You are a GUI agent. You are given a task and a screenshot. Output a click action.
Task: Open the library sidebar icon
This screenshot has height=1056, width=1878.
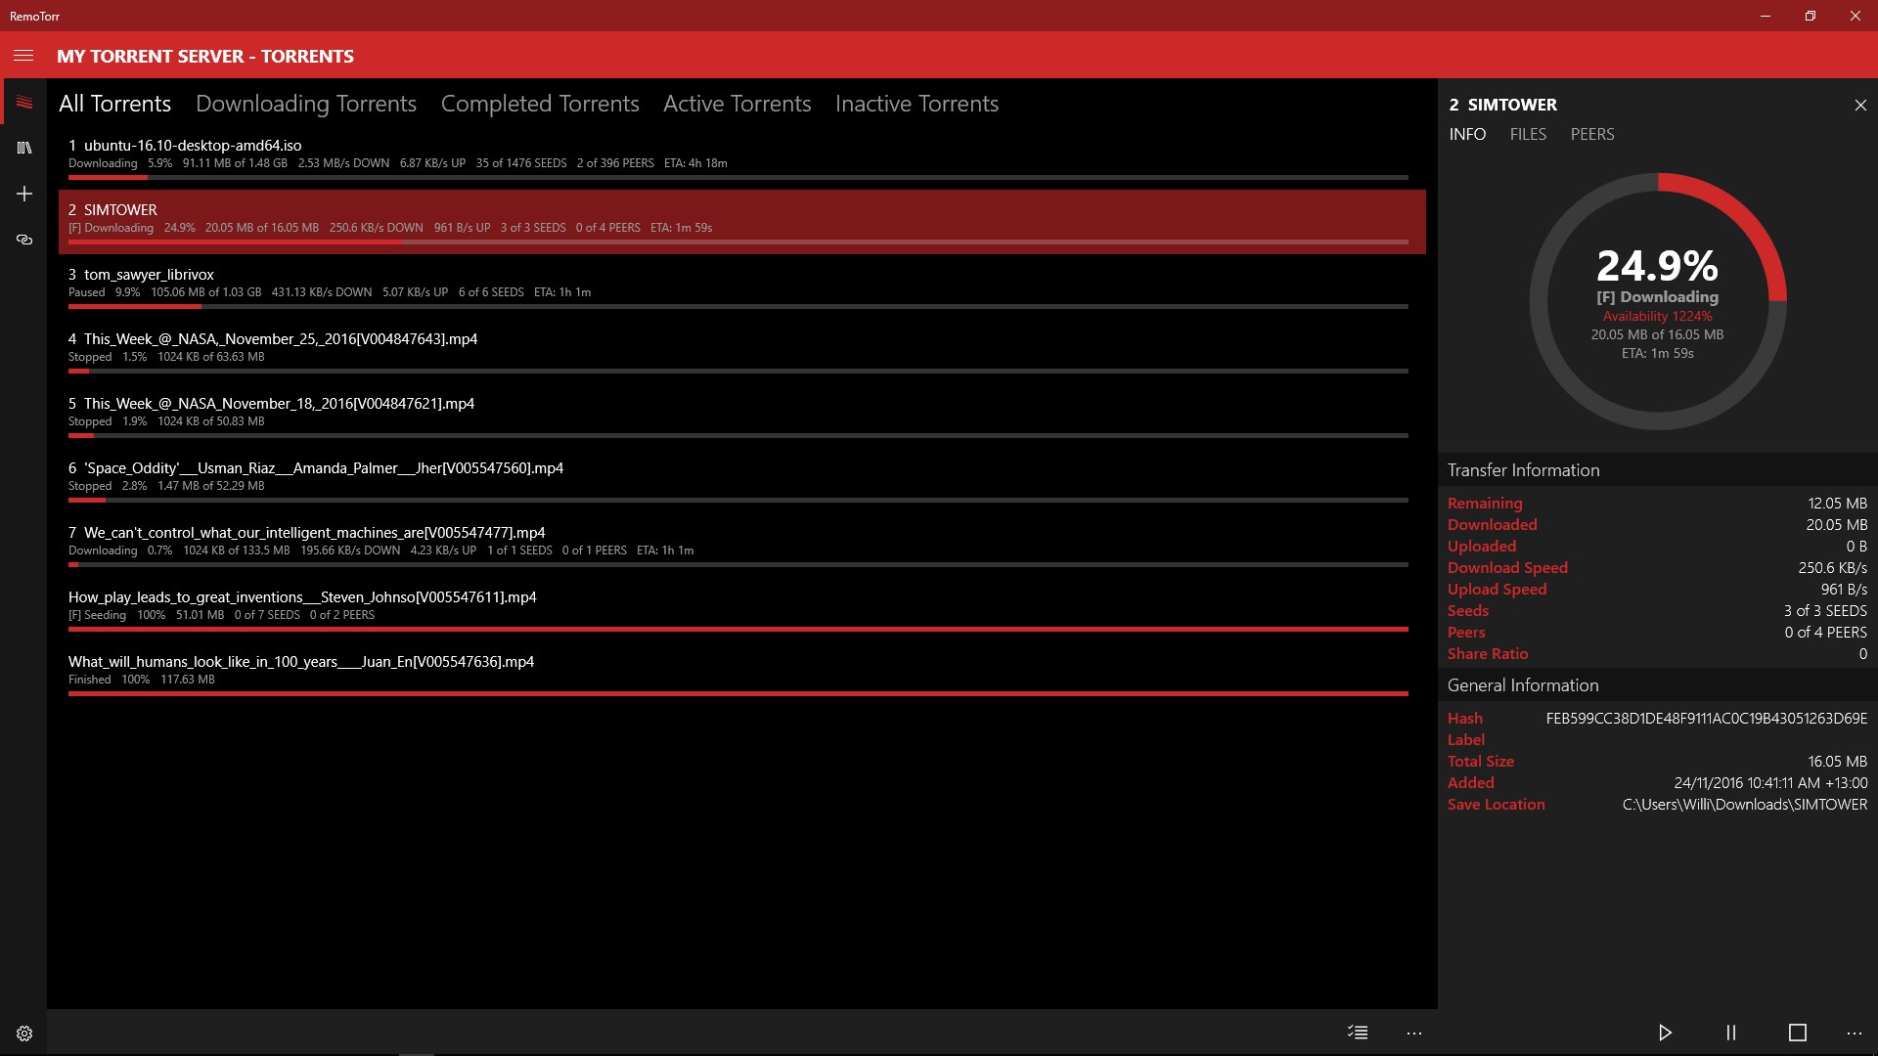[24, 148]
